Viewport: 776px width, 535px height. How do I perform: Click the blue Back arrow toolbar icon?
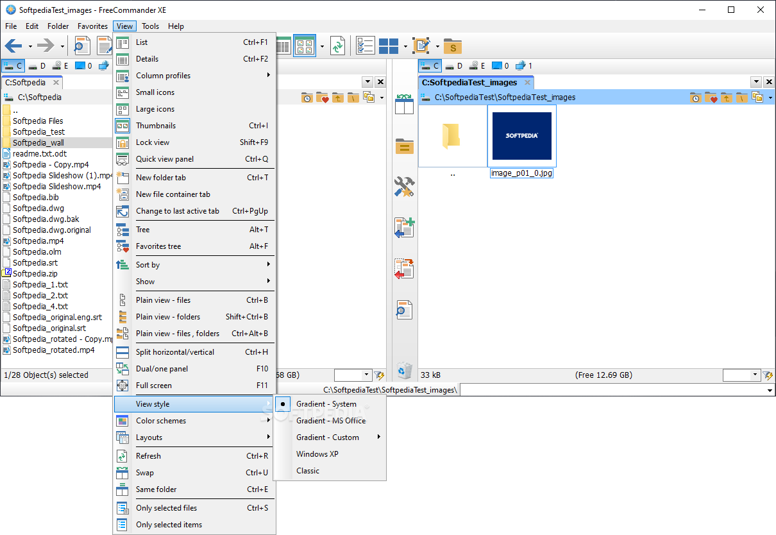click(x=13, y=46)
